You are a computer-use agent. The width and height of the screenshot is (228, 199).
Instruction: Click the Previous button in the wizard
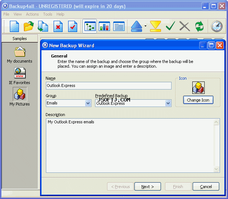click(x=120, y=187)
